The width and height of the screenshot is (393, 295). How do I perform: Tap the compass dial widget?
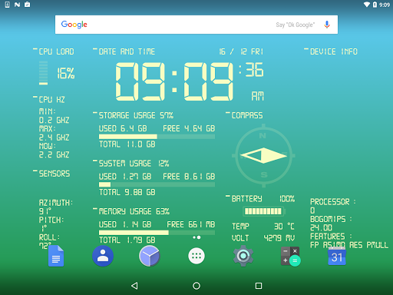[263, 155]
